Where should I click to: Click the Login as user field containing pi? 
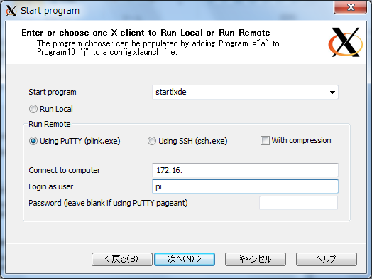245,186
